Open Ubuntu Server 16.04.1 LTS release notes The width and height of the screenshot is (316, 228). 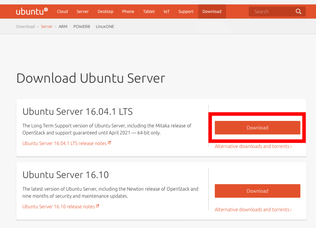(x=64, y=143)
